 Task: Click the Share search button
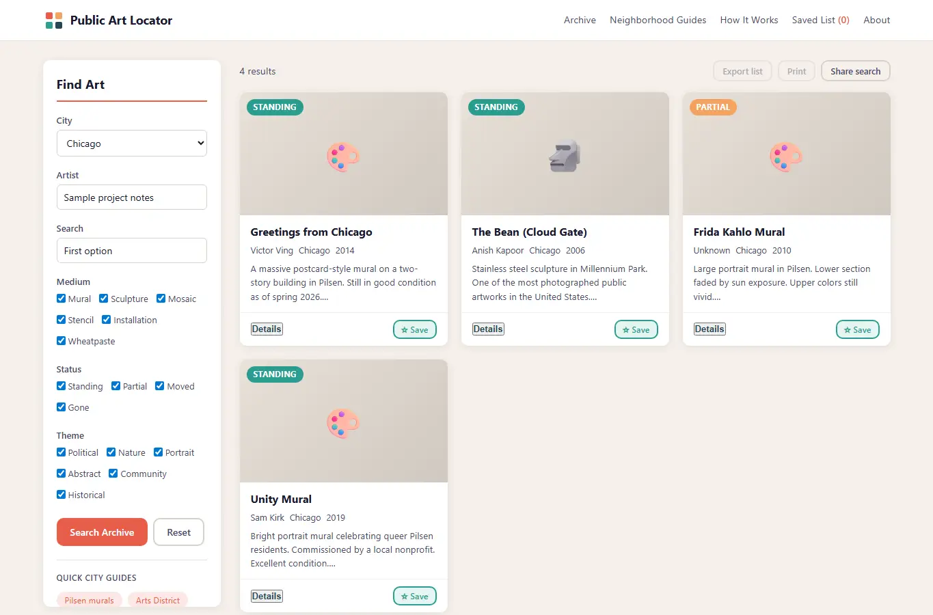pos(856,71)
